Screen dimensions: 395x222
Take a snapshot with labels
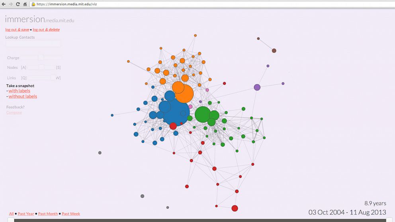click(20, 91)
